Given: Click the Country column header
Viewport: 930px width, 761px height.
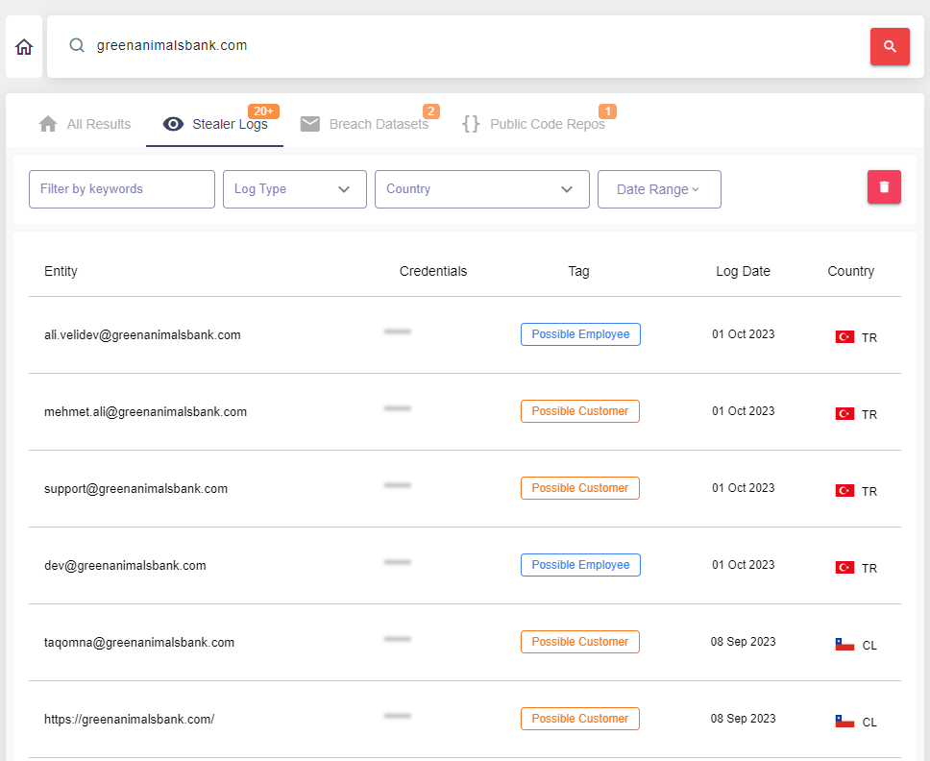Looking at the screenshot, I should (x=850, y=271).
